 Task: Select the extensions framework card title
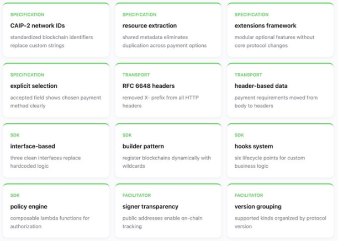[265, 25]
